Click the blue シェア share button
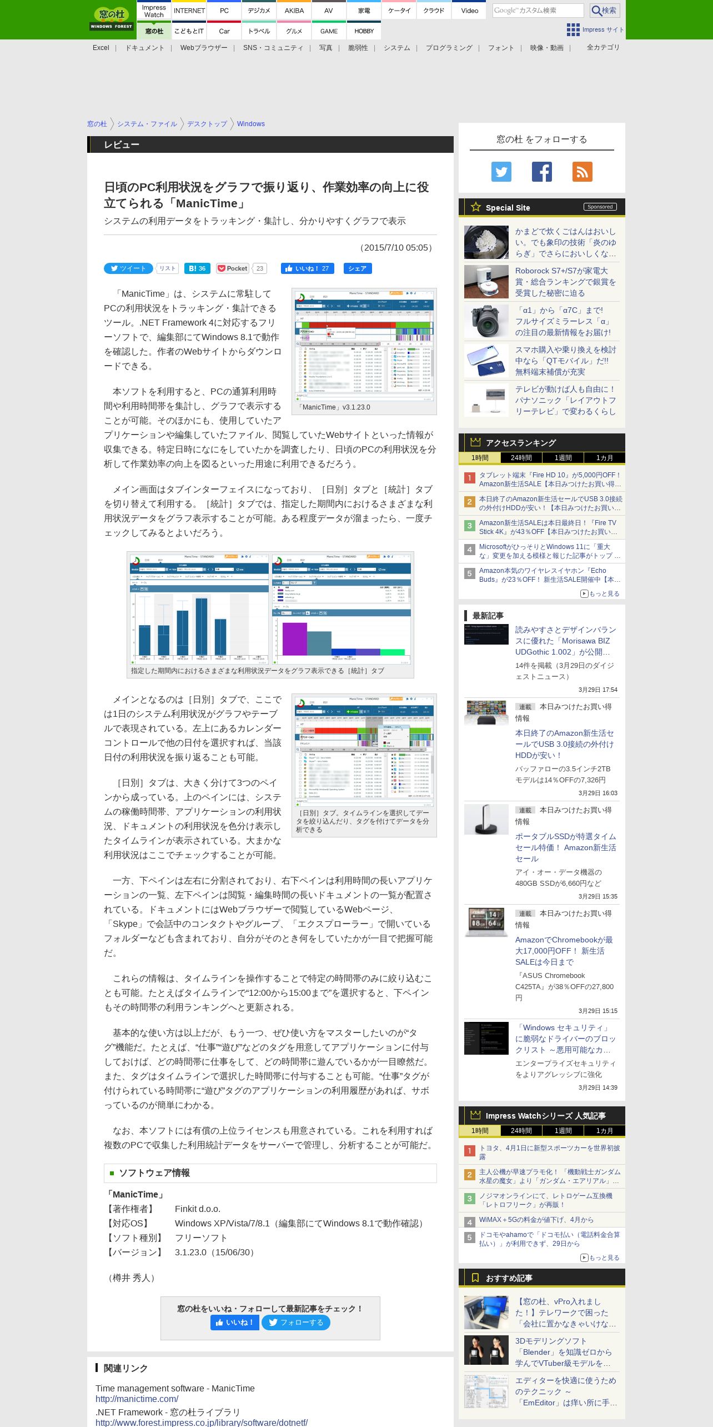The width and height of the screenshot is (713, 1427). (x=358, y=268)
